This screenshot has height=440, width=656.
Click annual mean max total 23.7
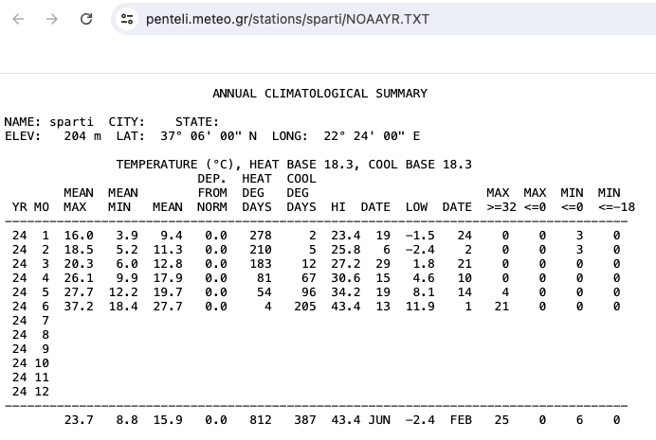coord(79,420)
